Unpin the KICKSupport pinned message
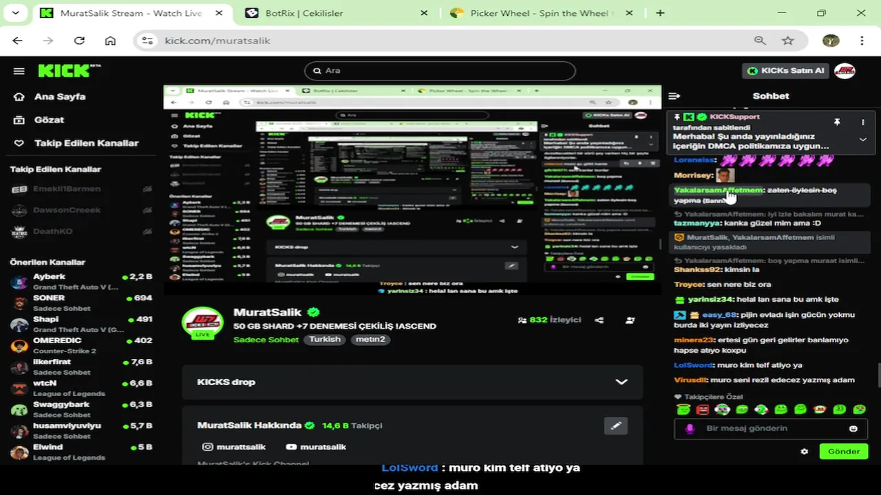Viewport: 881px width, 495px height. pos(837,122)
